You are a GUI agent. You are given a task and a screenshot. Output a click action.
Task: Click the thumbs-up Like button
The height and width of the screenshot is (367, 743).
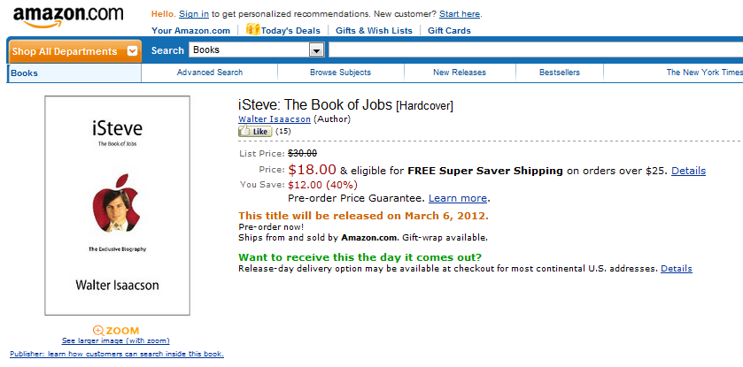point(255,132)
